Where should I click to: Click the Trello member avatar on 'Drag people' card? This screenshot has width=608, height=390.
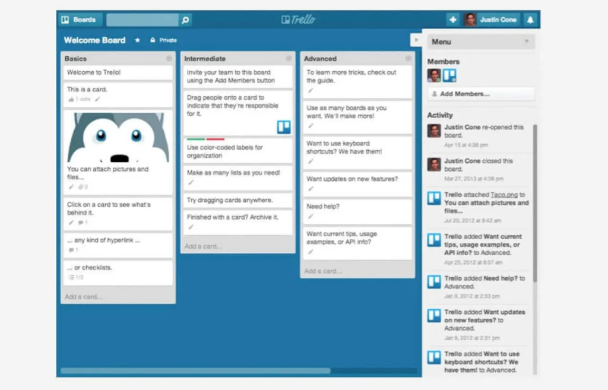point(283,127)
